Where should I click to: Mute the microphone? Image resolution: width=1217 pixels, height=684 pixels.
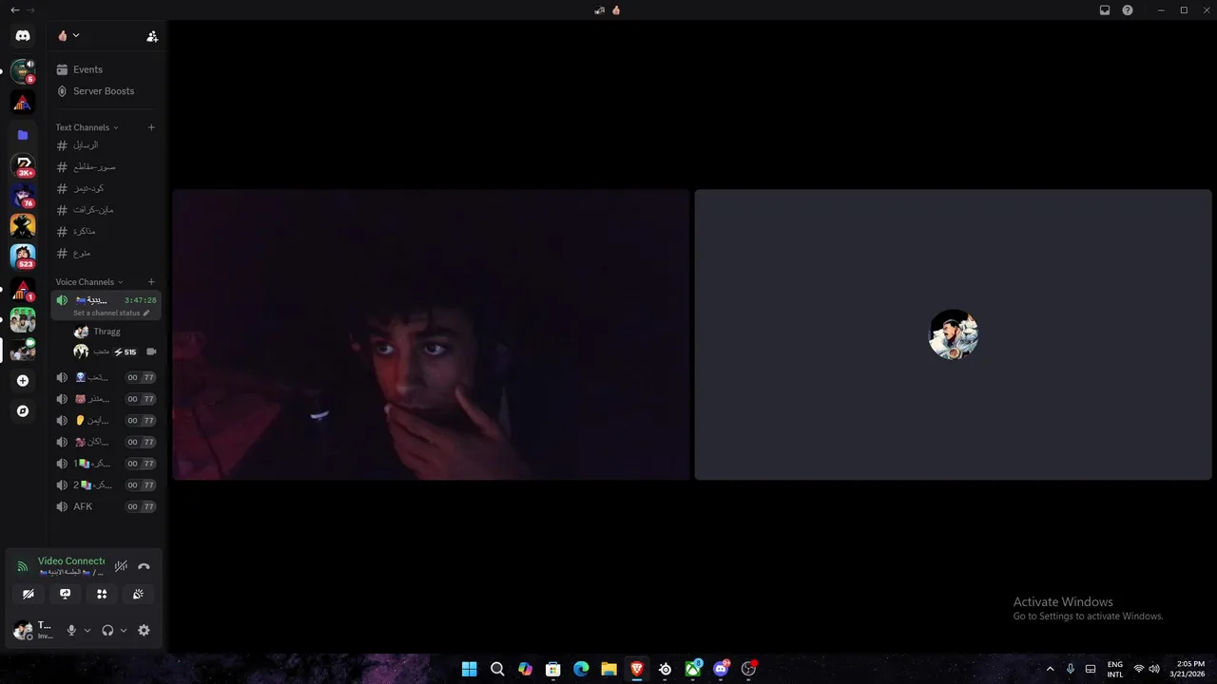click(71, 630)
